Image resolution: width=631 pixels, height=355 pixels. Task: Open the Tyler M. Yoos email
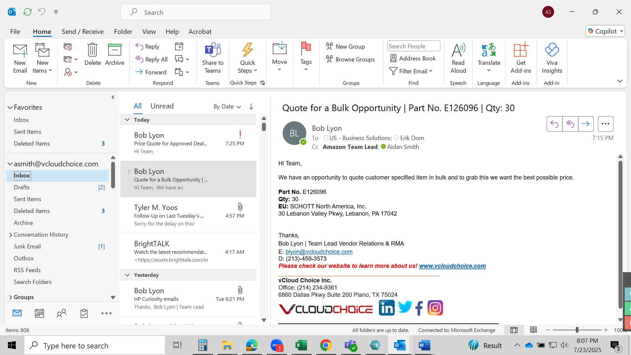[x=188, y=215]
